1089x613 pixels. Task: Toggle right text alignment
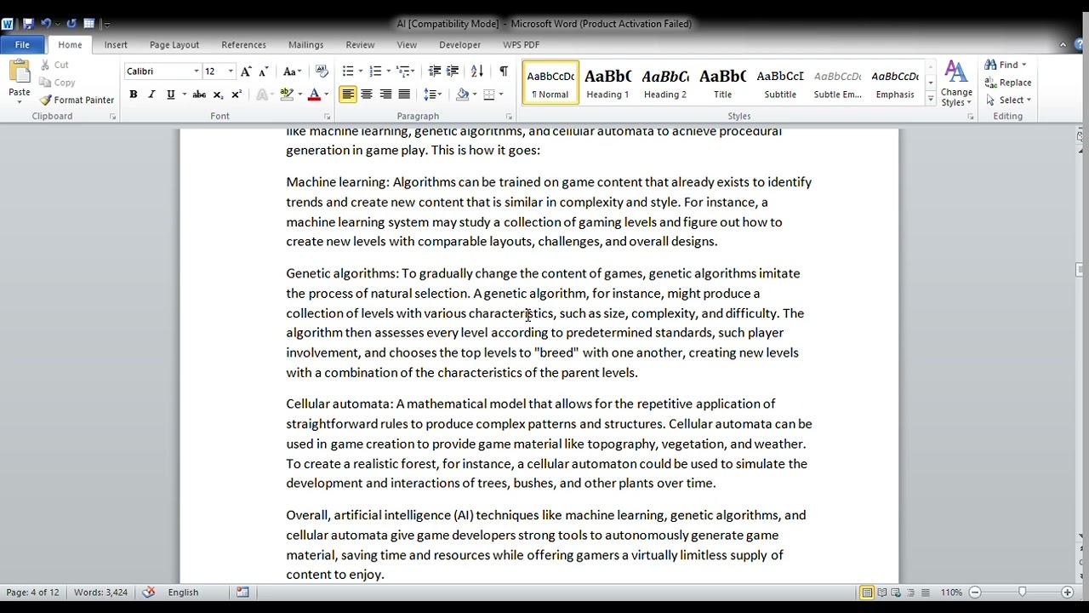(x=385, y=95)
